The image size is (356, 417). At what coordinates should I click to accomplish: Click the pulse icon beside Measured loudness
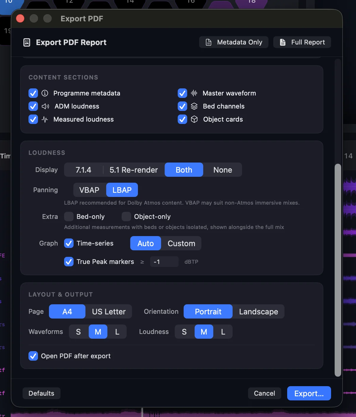45,119
